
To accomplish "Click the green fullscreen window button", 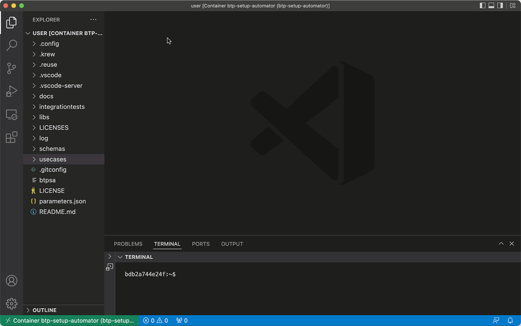I will click(x=22, y=6).
